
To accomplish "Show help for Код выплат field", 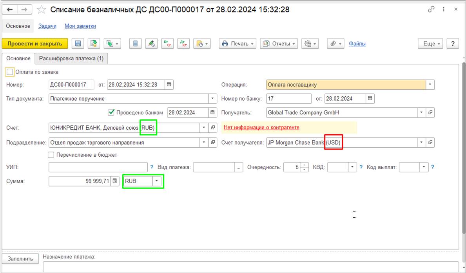I will pyautogui.click(x=433, y=167).
